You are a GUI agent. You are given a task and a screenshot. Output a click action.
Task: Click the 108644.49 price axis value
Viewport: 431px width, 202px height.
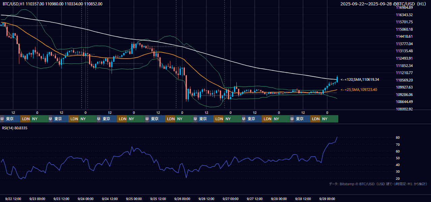click(404, 102)
